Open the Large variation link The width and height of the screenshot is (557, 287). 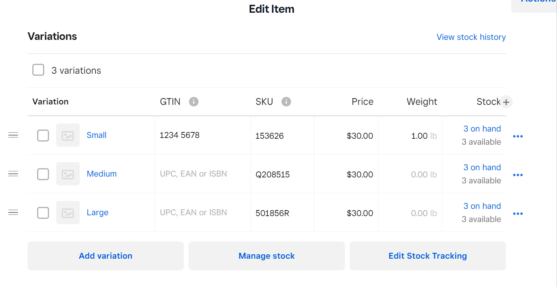coord(98,212)
